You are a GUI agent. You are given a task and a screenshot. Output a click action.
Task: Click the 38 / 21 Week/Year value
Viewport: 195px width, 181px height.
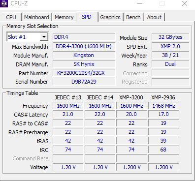(x=170, y=55)
